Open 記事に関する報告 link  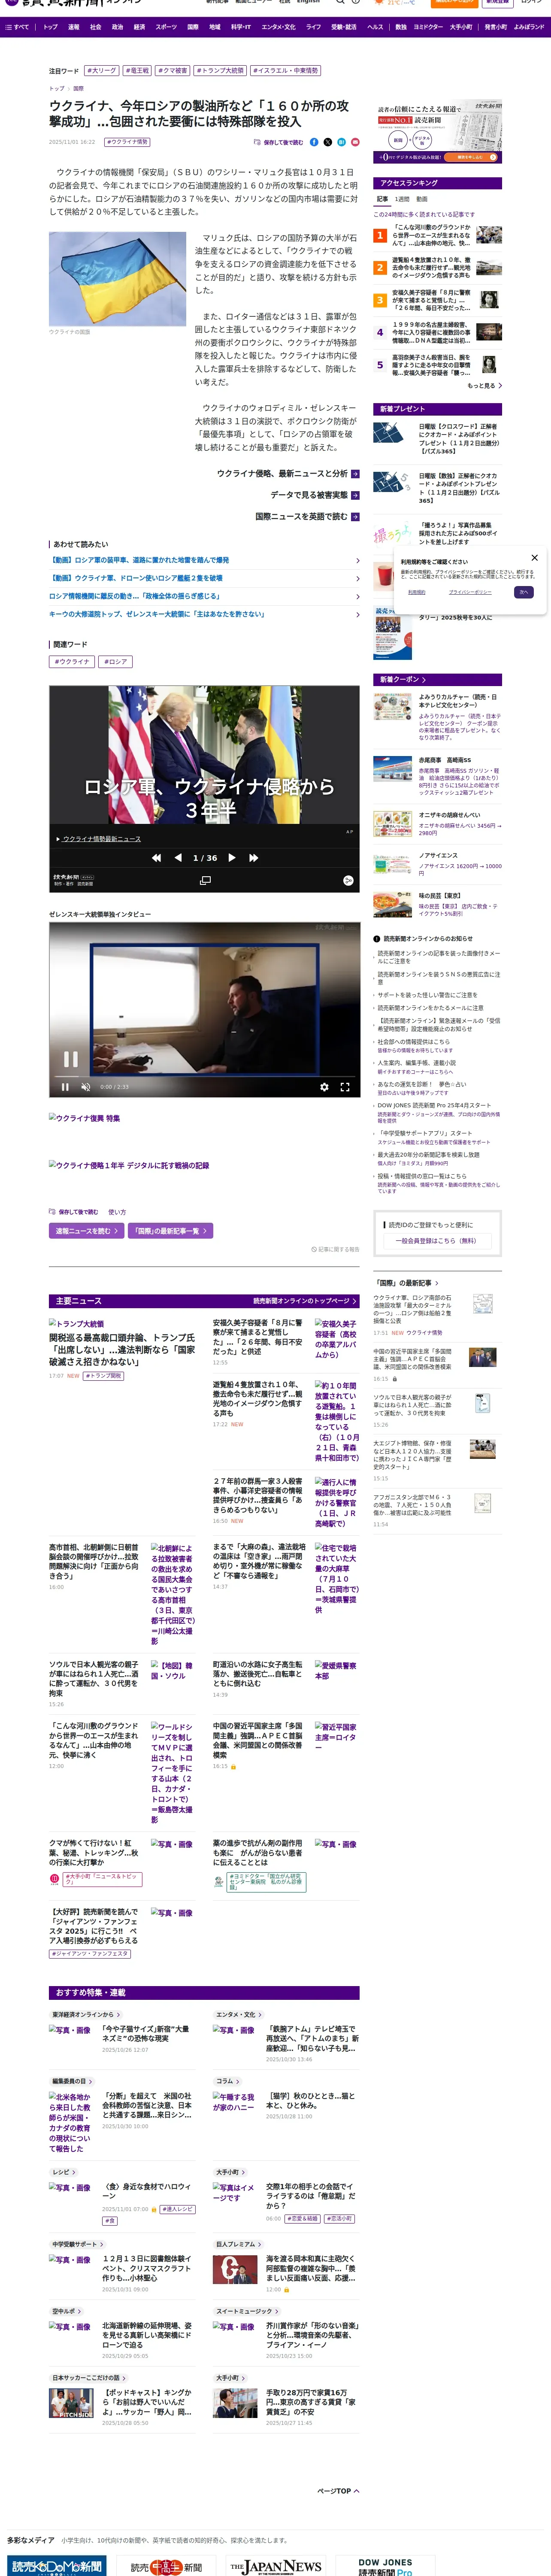(335, 1249)
